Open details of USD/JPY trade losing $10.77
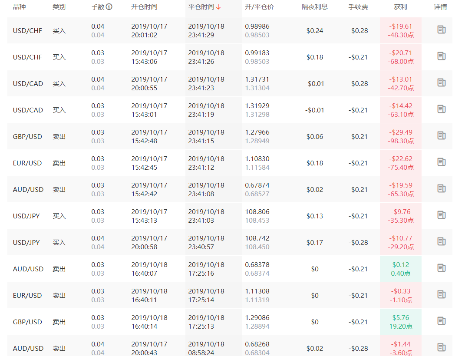The width and height of the screenshot is (455, 356). (442, 241)
